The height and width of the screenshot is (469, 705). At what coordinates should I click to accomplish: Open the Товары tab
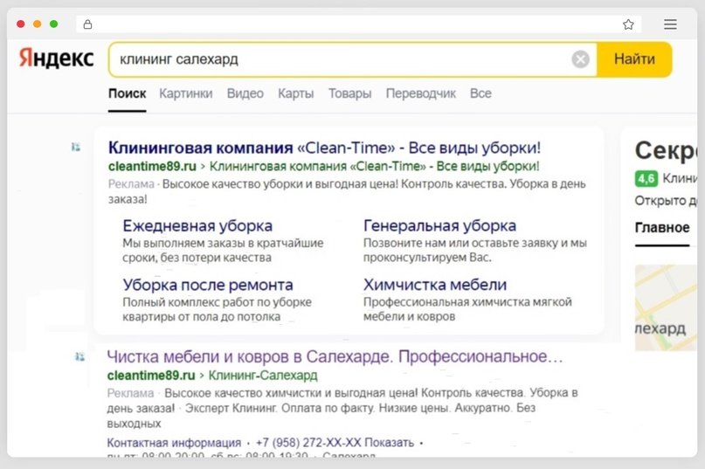(349, 93)
